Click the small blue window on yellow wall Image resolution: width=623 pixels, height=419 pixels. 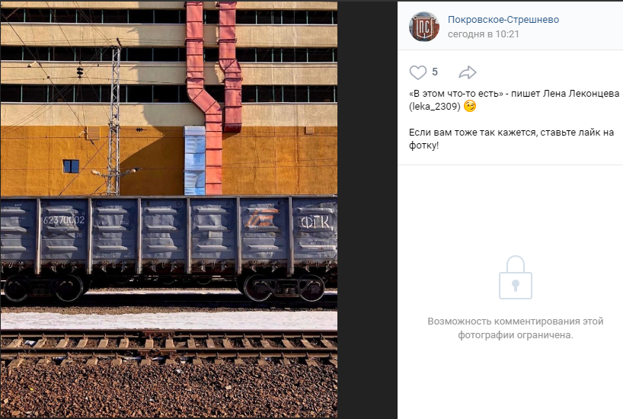71,166
